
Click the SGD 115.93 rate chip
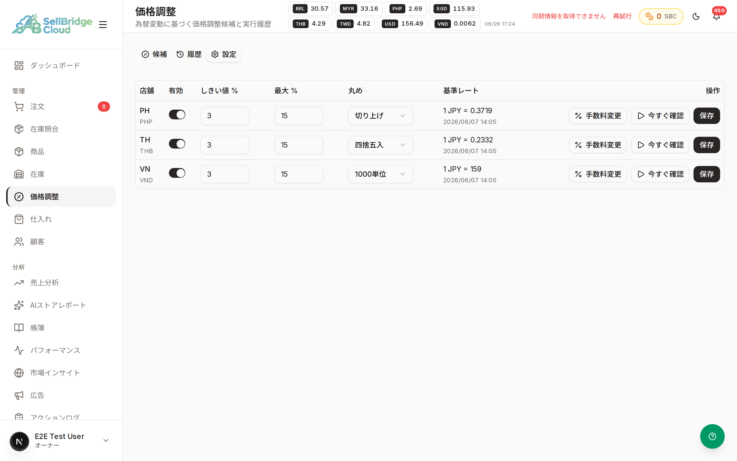[454, 8]
